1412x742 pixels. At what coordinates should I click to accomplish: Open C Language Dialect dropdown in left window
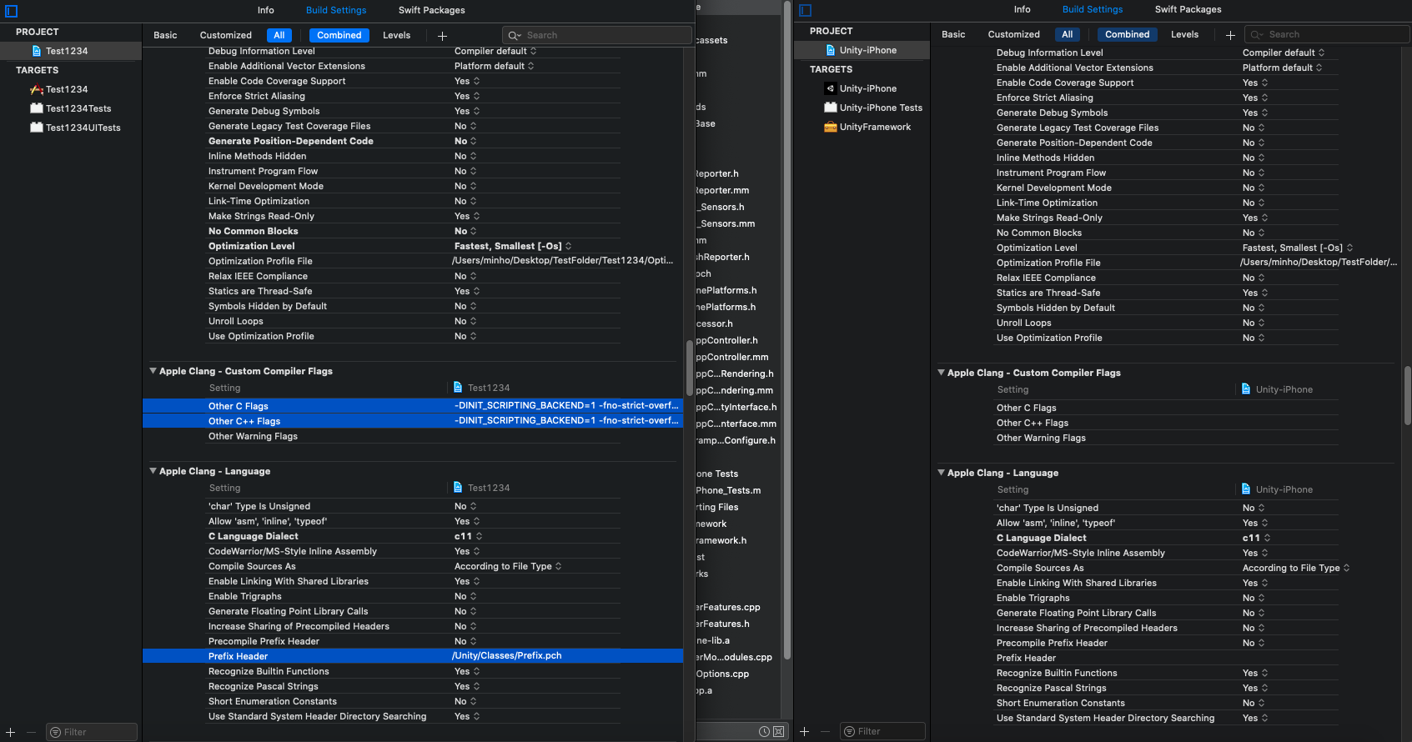(x=468, y=536)
